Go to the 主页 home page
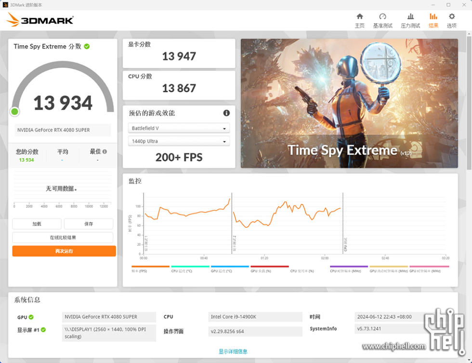Image resolution: width=472 pixels, height=363 pixels. (359, 20)
